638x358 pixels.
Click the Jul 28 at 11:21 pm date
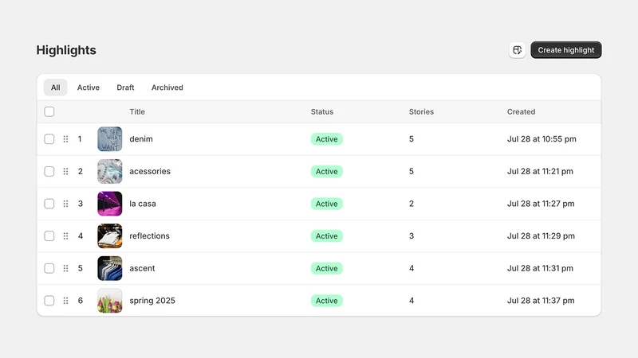coord(540,171)
